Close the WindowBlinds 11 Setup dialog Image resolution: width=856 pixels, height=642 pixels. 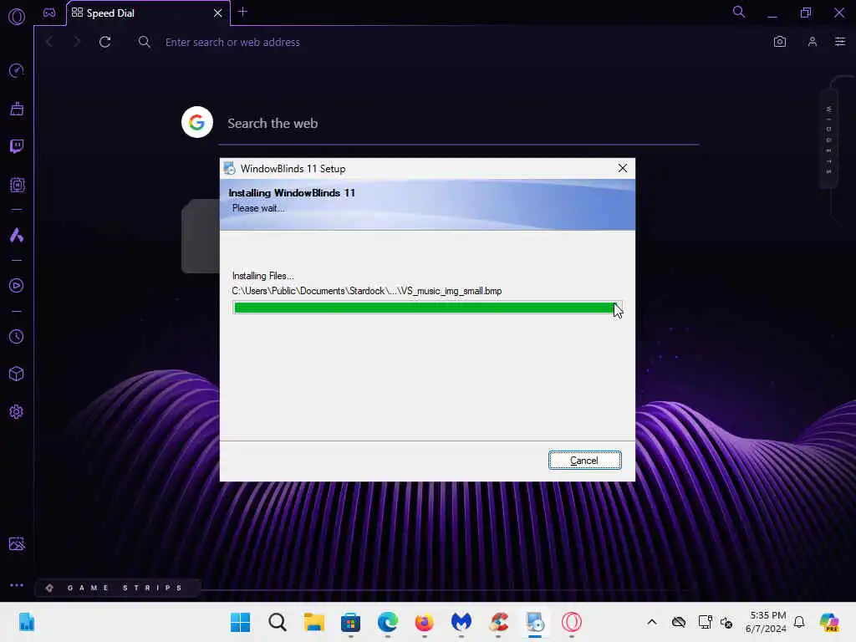[622, 168]
